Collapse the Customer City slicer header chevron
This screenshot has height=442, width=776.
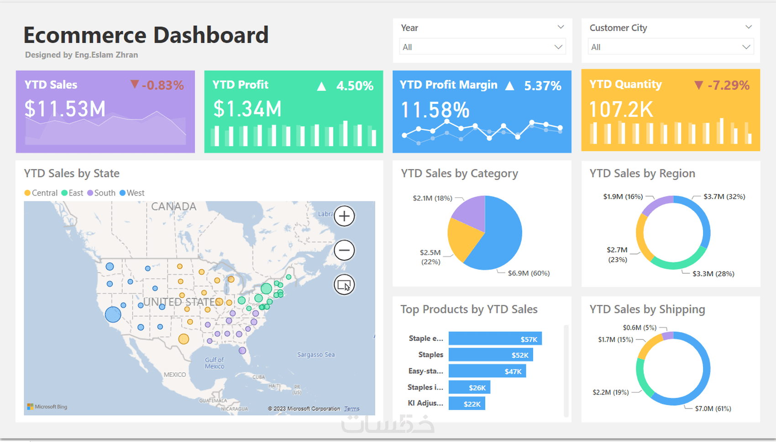click(x=749, y=27)
